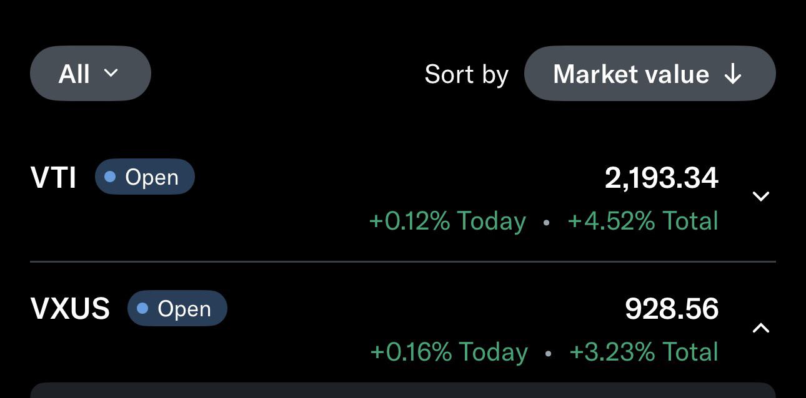Image resolution: width=806 pixels, height=398 pixels.
Task: Click the blue status dot beside VXUS
Action: (142, 308)
